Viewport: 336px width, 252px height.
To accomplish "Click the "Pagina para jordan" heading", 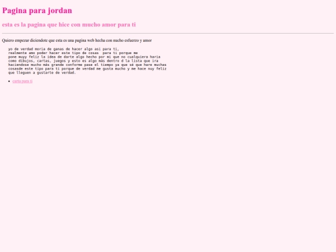I will point(37,11).
